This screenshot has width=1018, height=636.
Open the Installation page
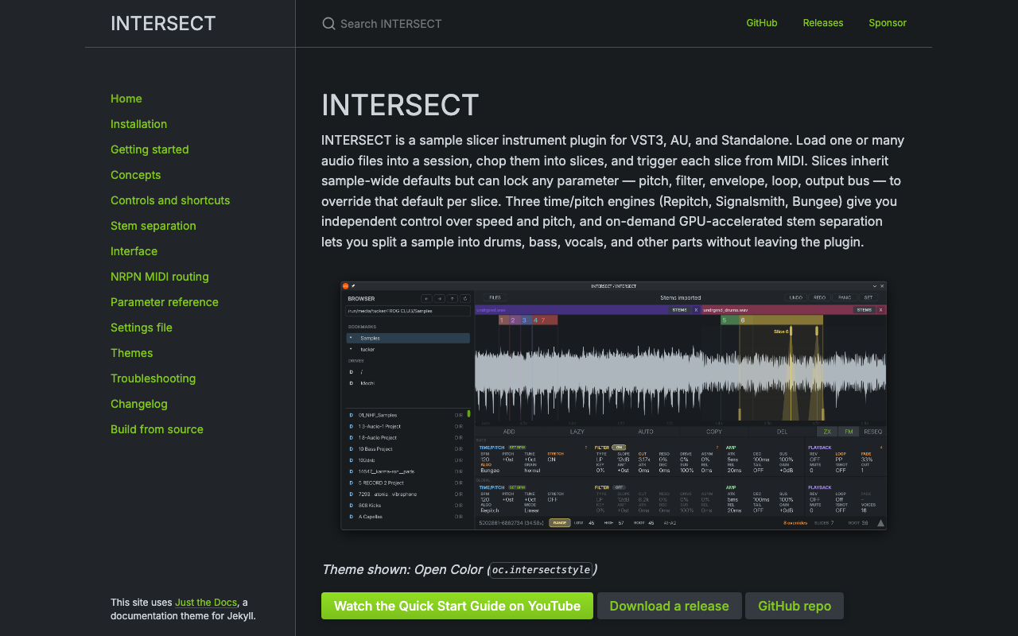click(139, 124)
